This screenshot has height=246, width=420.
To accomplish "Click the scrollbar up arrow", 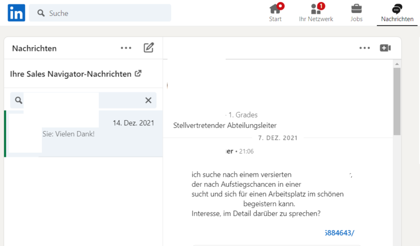I will click(x=397, y=64).
